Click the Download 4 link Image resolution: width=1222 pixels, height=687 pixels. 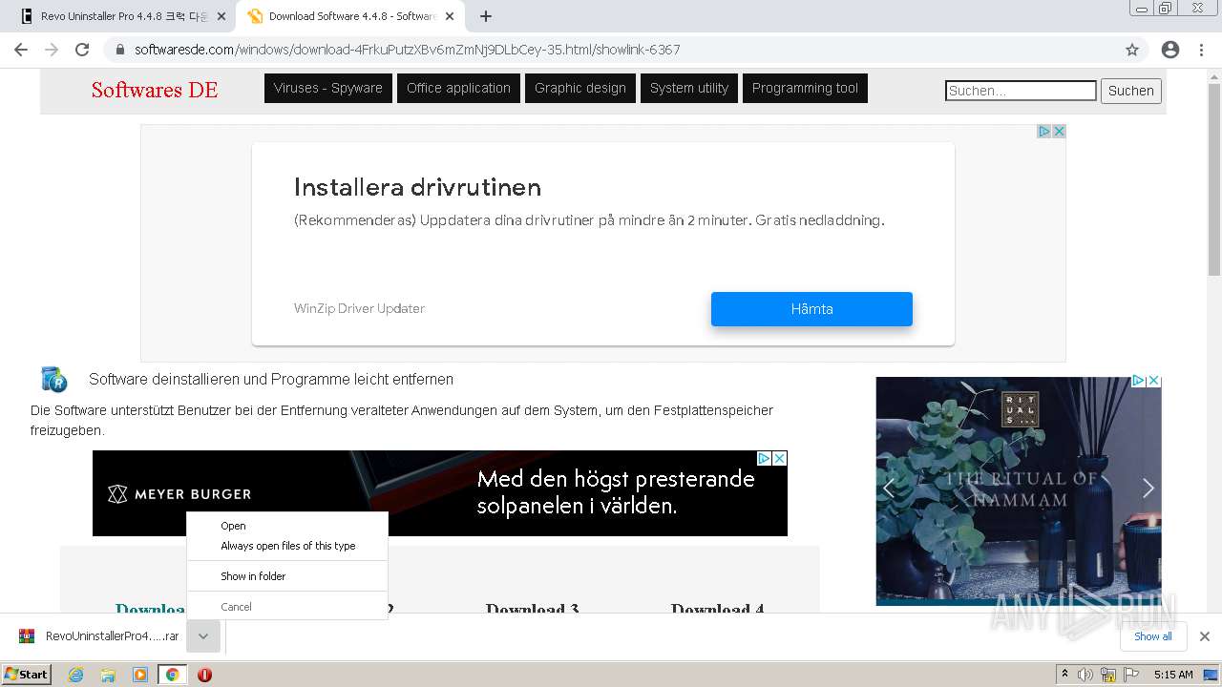pos(717,608)
